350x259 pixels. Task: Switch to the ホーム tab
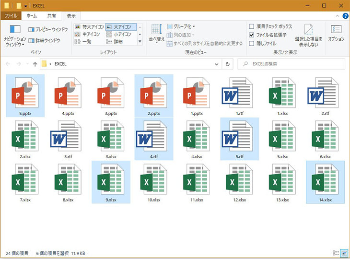(32, 16)
